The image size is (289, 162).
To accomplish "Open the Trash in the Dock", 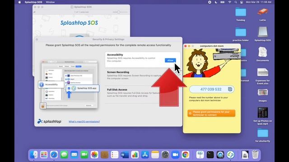I will tap(255, 155).
